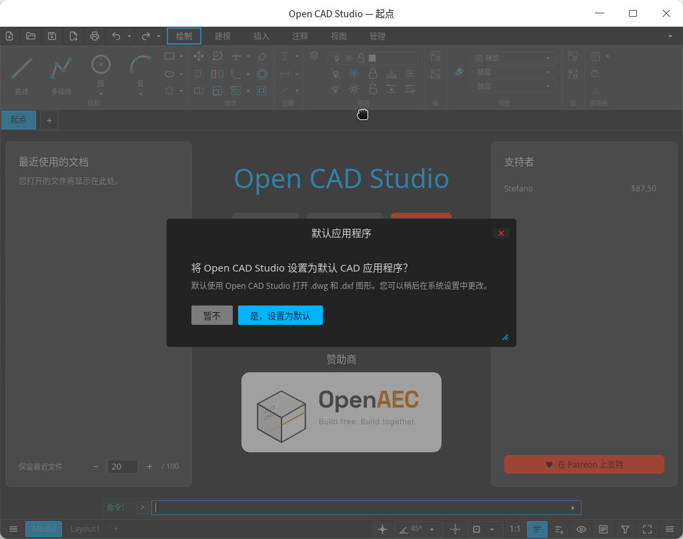Switch to the 注释 ribbon tab
This screenshot has height=539, width=683.
[x=300, y=36]
